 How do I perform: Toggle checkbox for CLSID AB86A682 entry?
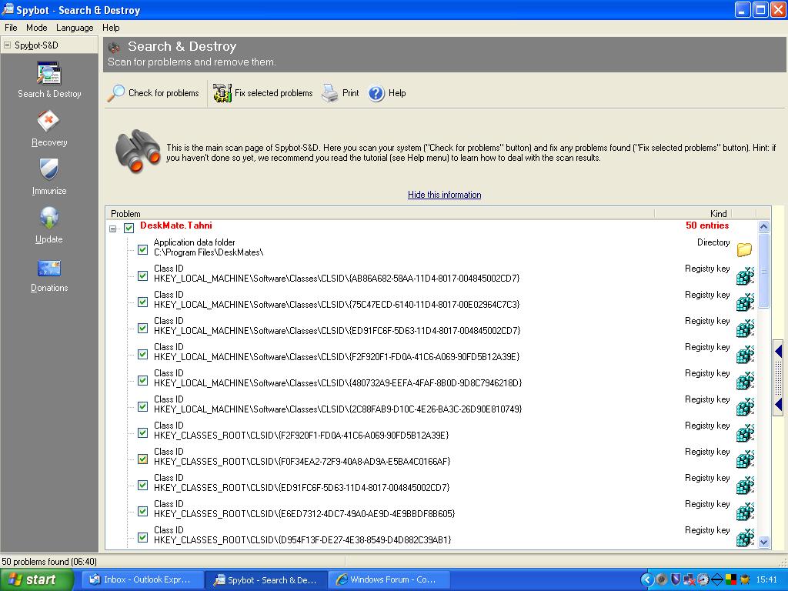pos(142,276)
